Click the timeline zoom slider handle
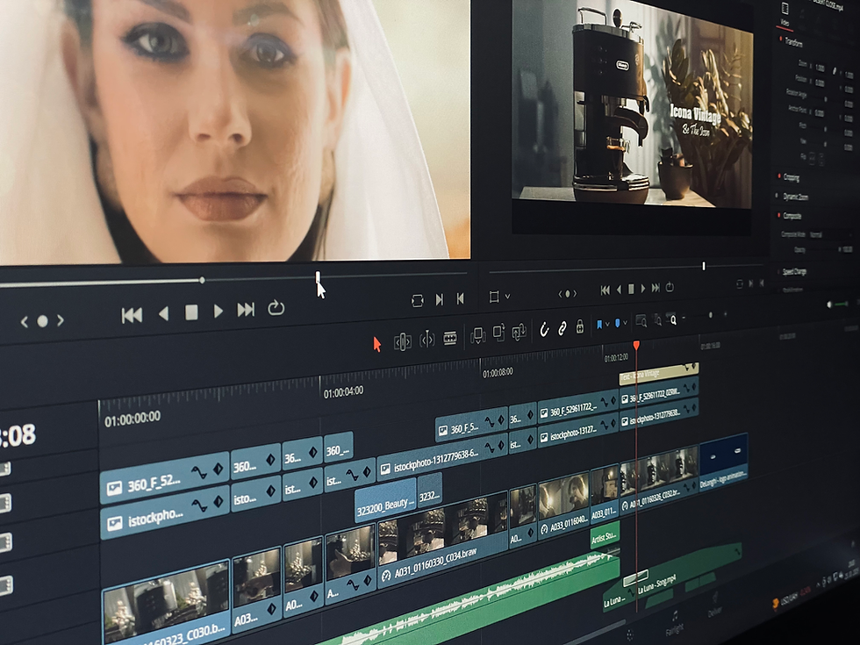The image size is (860, 645). click(710, 315)
